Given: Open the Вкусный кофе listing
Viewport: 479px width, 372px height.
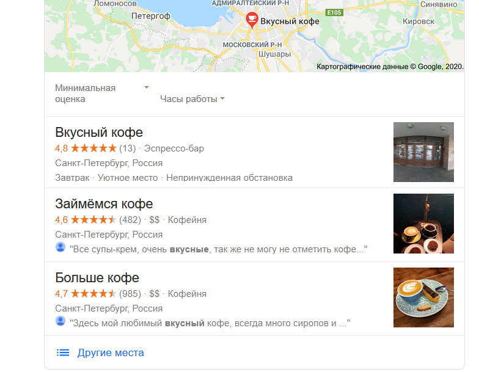Looking at the screenshot, I should 99,133.
